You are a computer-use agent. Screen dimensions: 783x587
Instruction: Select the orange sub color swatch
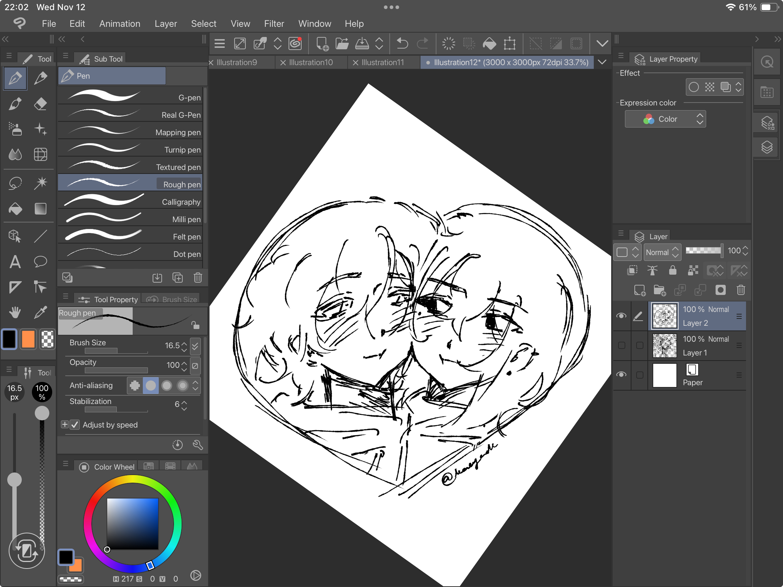click(x=28, y=340)
